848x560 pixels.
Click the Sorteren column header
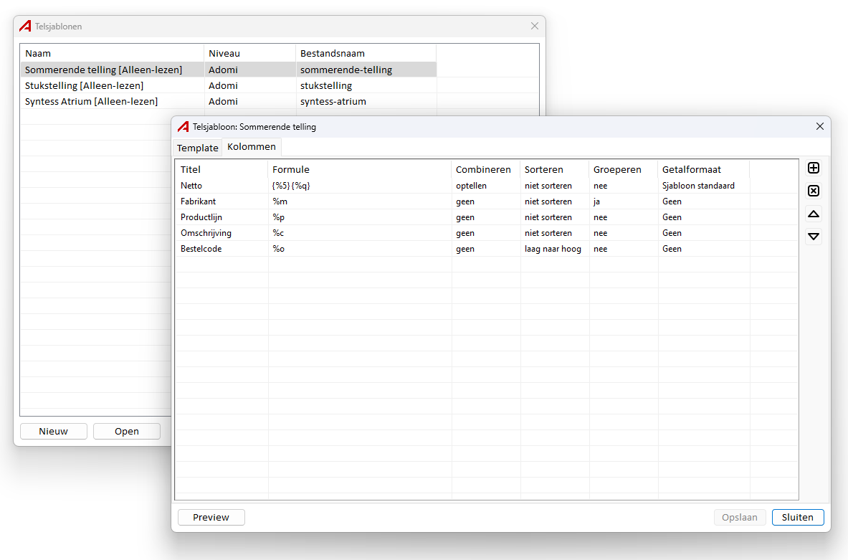pos(554,169)
